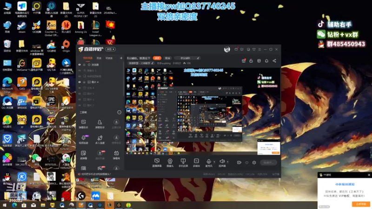
Task: Click the user avatar in the title bar
Action: point(227,49)
